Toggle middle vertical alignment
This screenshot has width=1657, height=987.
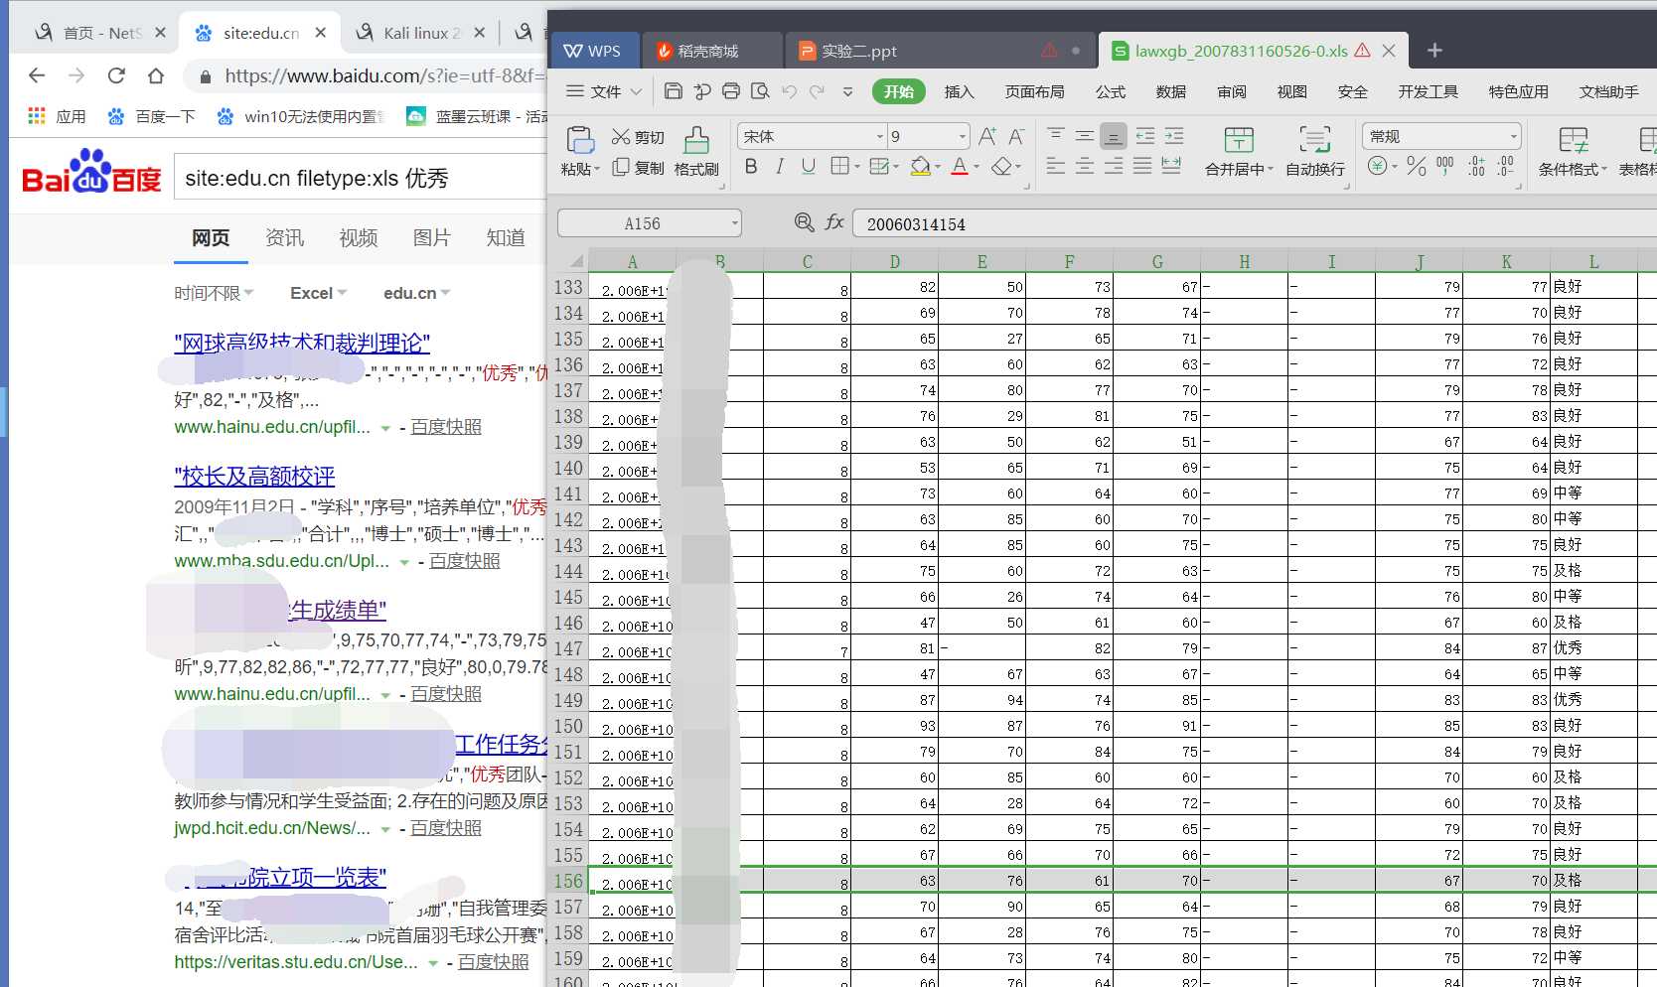(x=1085, y=136)
